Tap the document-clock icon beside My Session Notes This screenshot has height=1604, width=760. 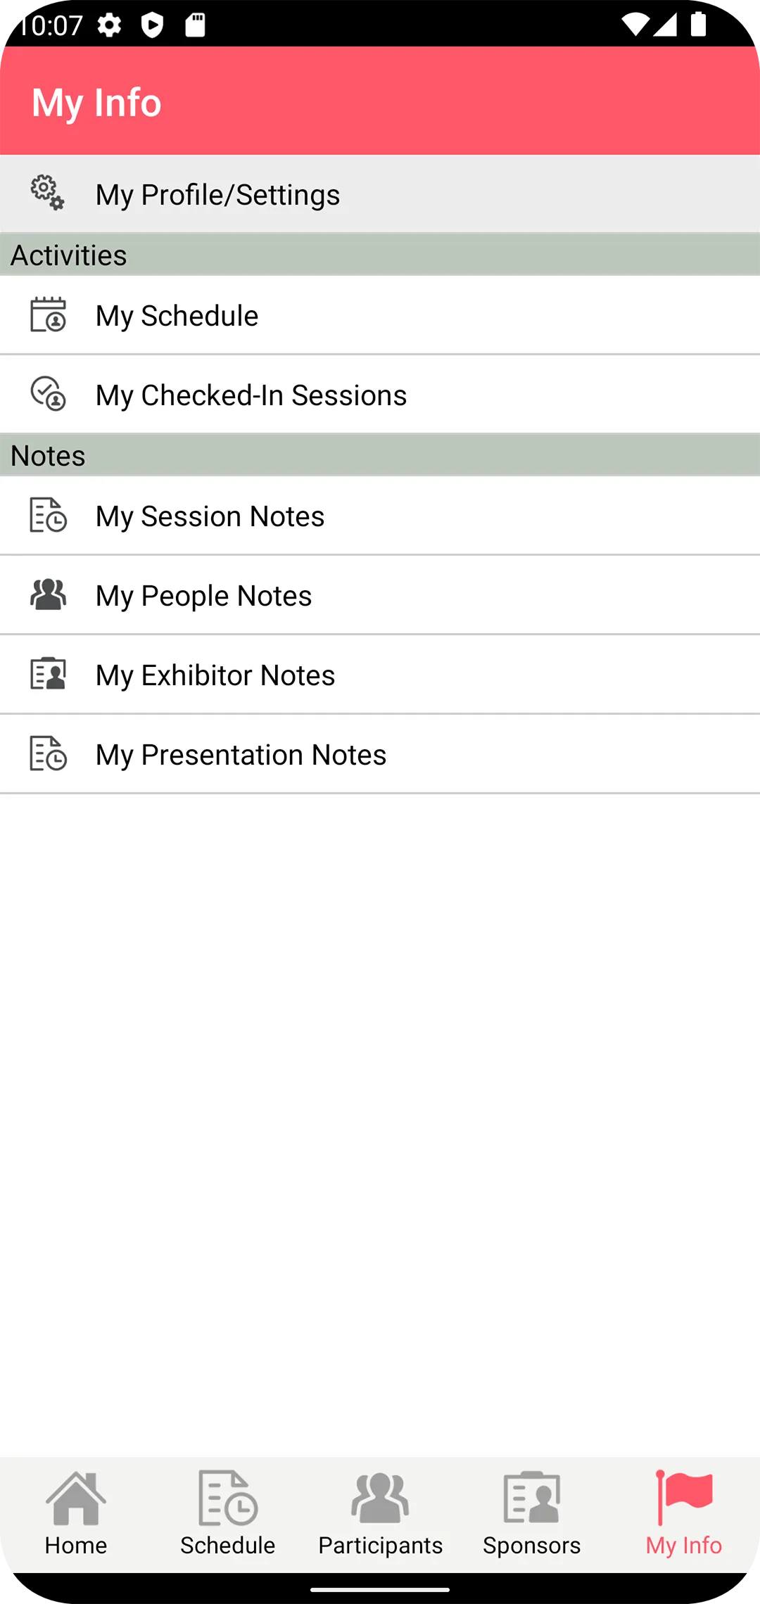pyautogui.click(x=48, y=515)
